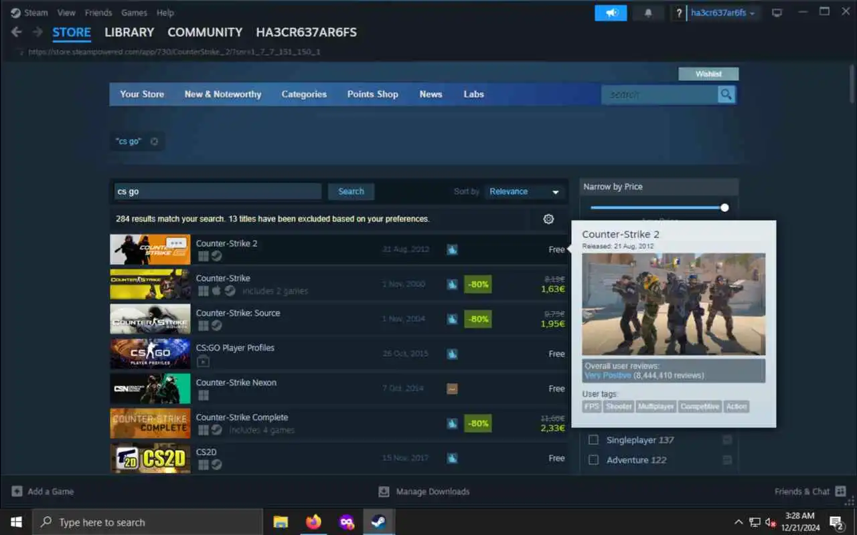Check the Singleplayer tag checkbox
The image size is (857, 535).
coord(593,440)
